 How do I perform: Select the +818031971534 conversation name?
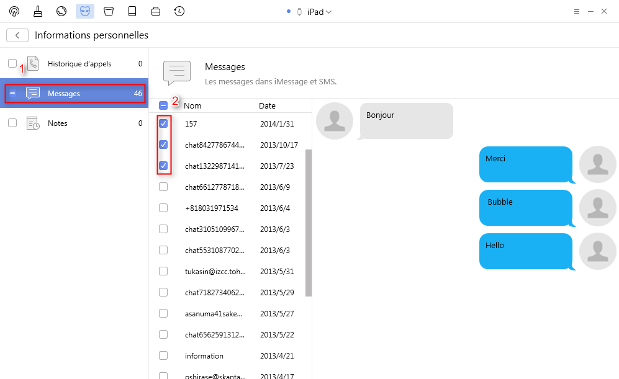pos(212,208)
